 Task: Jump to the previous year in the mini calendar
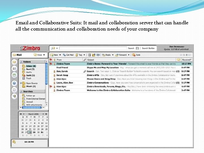coord(21,114)
